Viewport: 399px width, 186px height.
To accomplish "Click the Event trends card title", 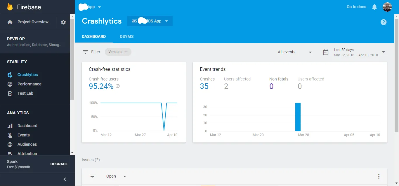I will coord(213,69).
